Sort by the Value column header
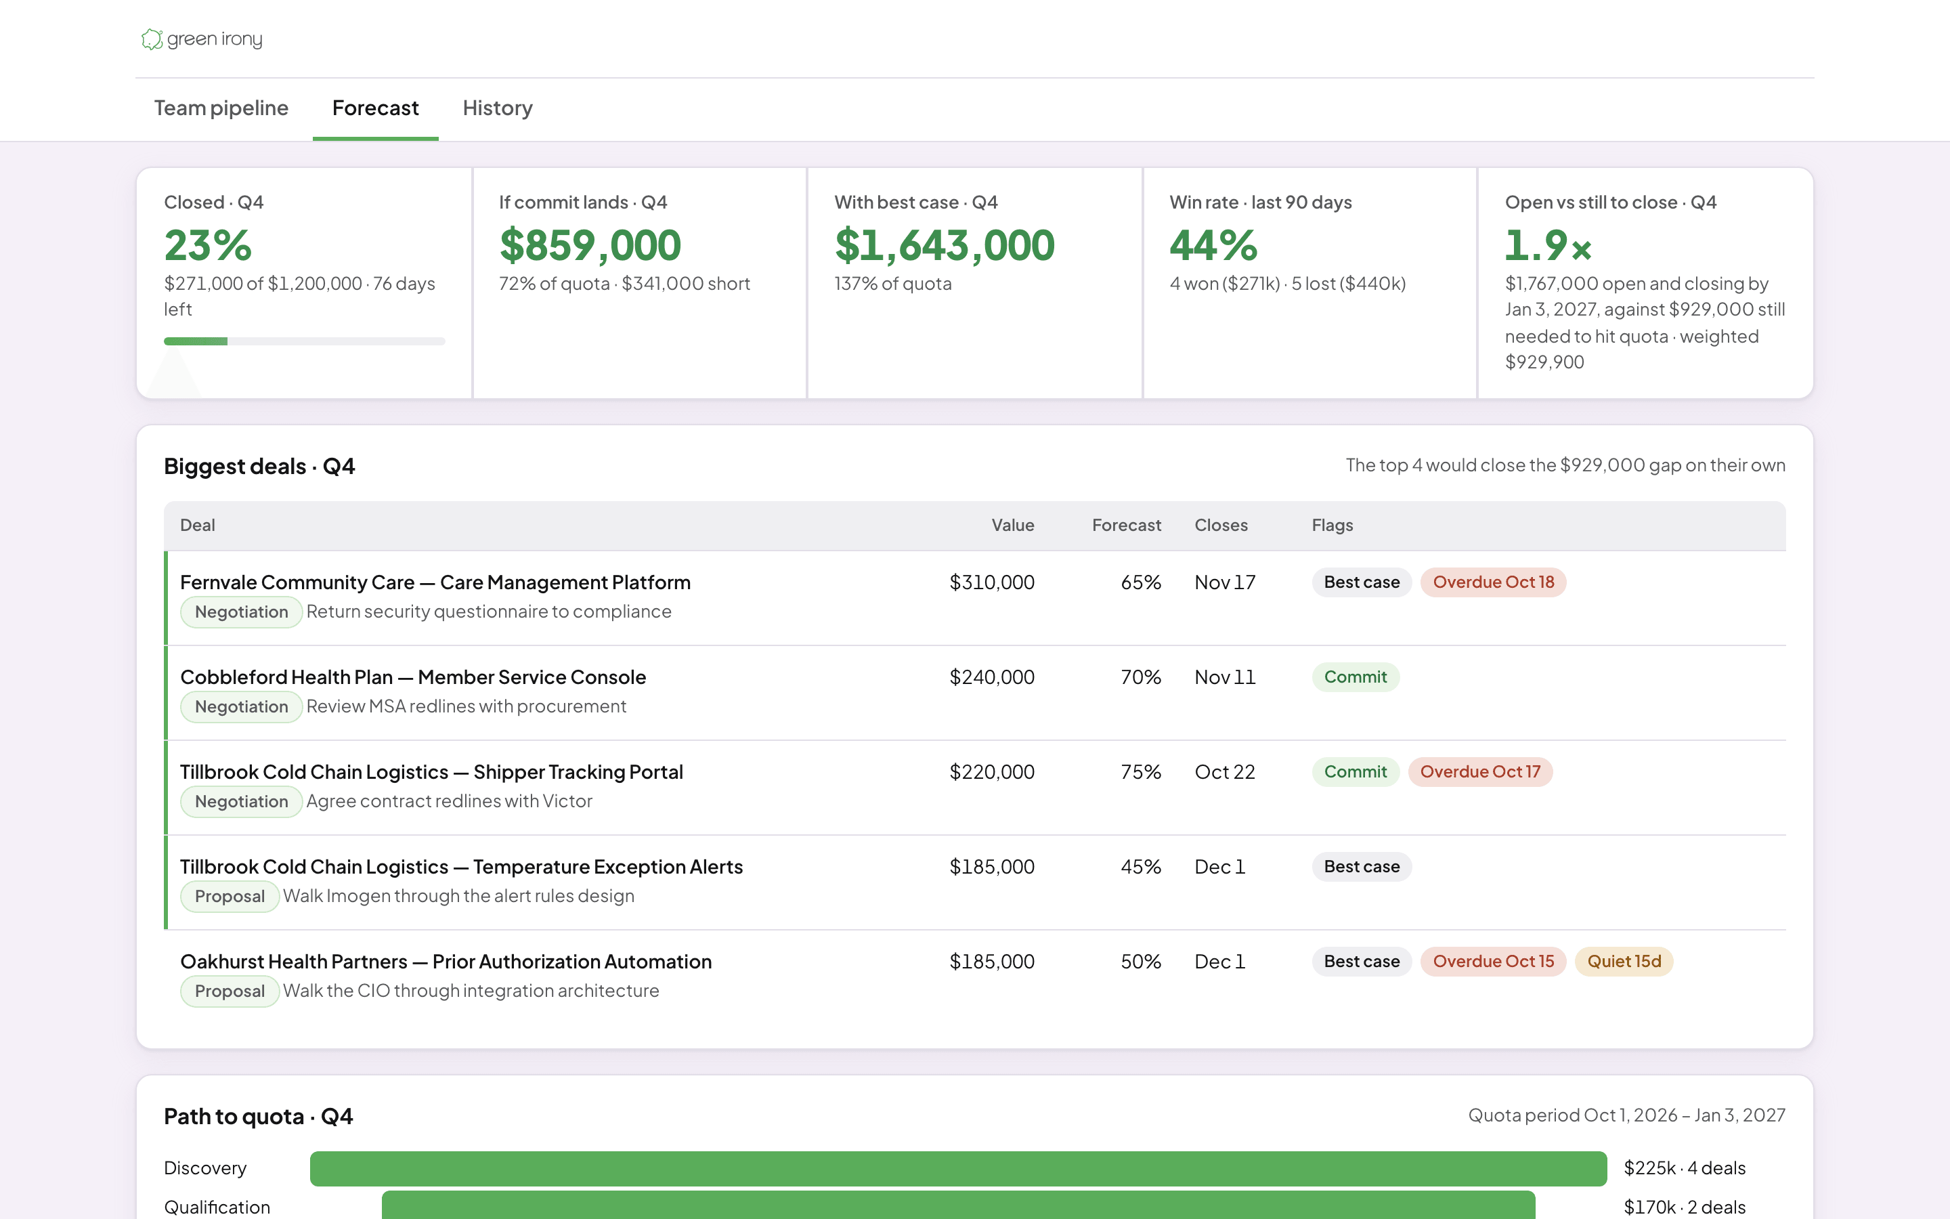The height and width of the screenshot is (1219, 1950). (1012, 525)
